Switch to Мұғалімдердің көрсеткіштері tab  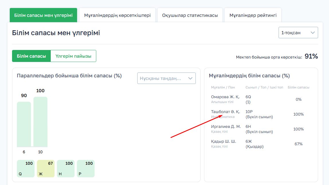coord(117,15)
